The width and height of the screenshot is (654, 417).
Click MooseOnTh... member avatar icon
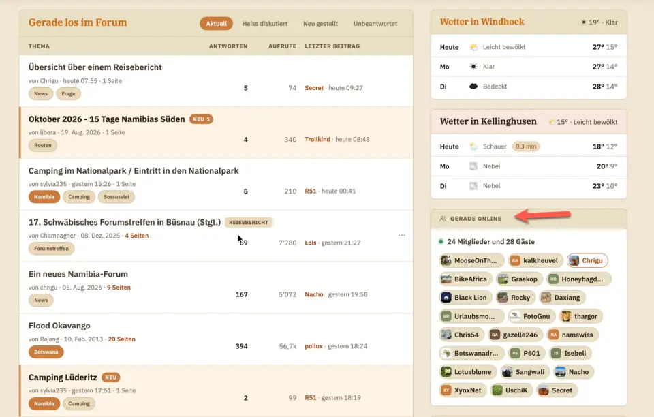point(446,260)
